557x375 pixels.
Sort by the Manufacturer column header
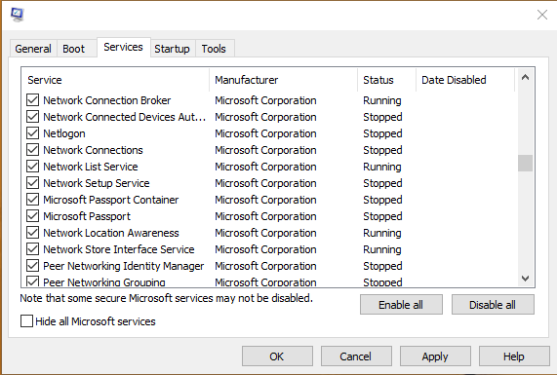284,80
